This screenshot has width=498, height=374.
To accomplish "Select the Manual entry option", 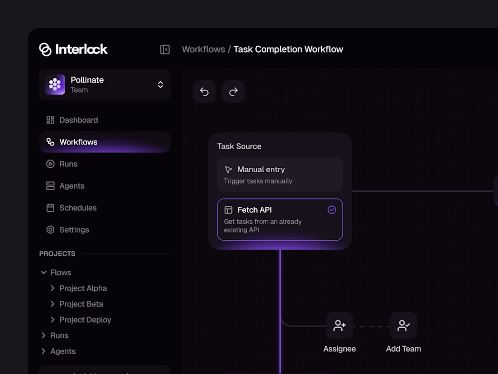I will (280, 175).
